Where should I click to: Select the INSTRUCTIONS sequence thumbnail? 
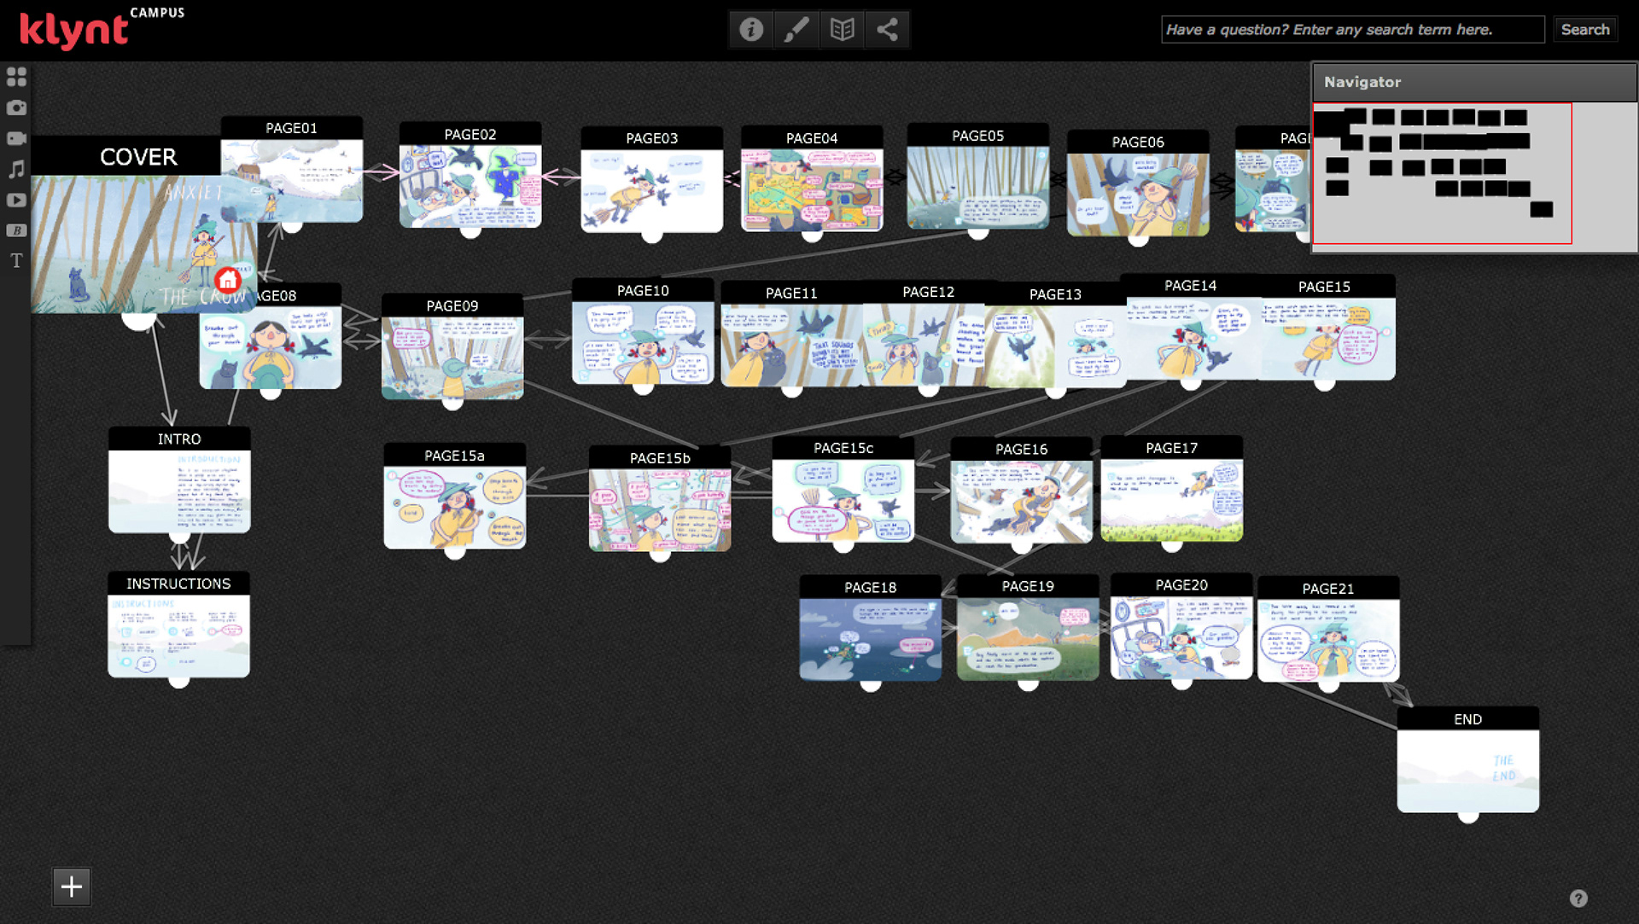click(x=178, y=636)
